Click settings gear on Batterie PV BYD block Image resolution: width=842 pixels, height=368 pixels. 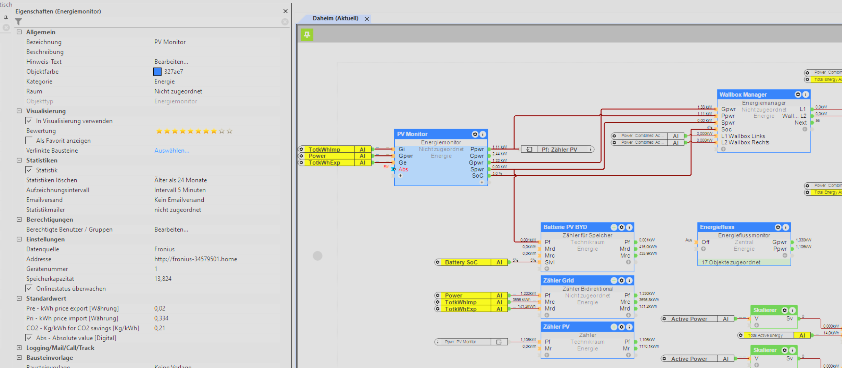621,227
